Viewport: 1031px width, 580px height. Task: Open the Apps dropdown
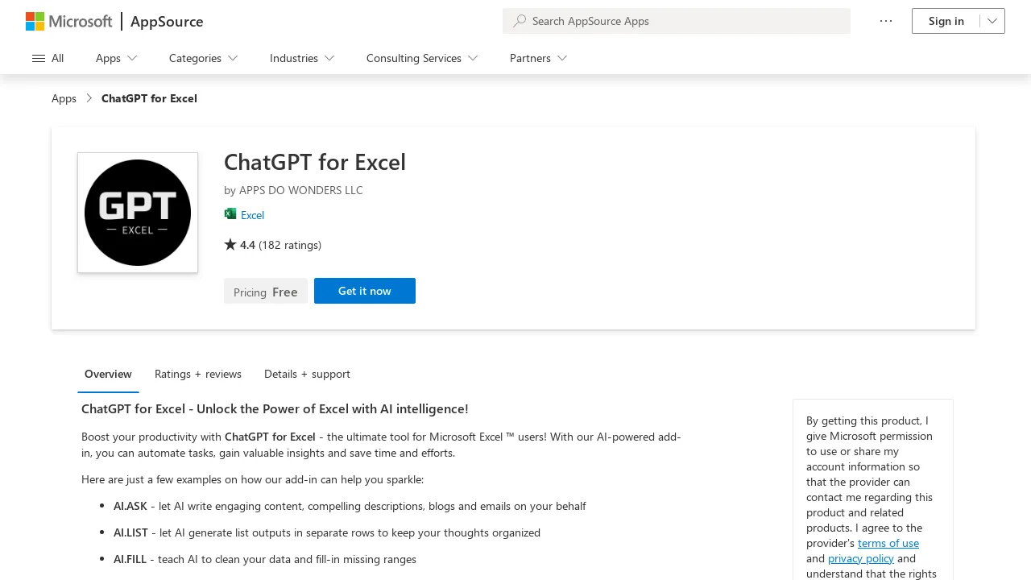pos(115,58)
